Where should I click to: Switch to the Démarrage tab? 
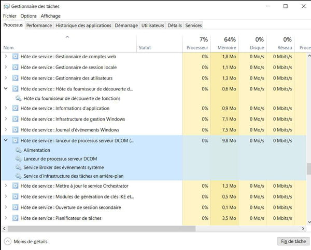[x=126, y=25]
